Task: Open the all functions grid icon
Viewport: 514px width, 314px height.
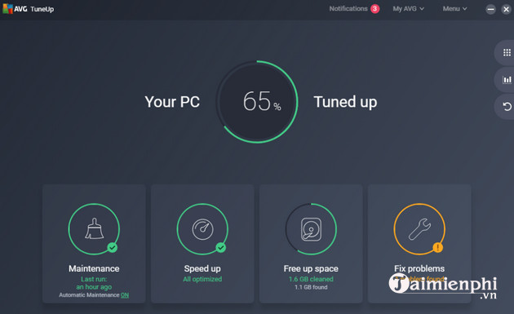Action: [x=507, y=52]
